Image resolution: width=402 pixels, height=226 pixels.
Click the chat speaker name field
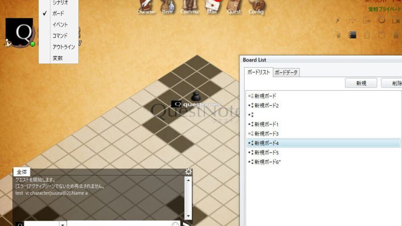pos(42,223)
